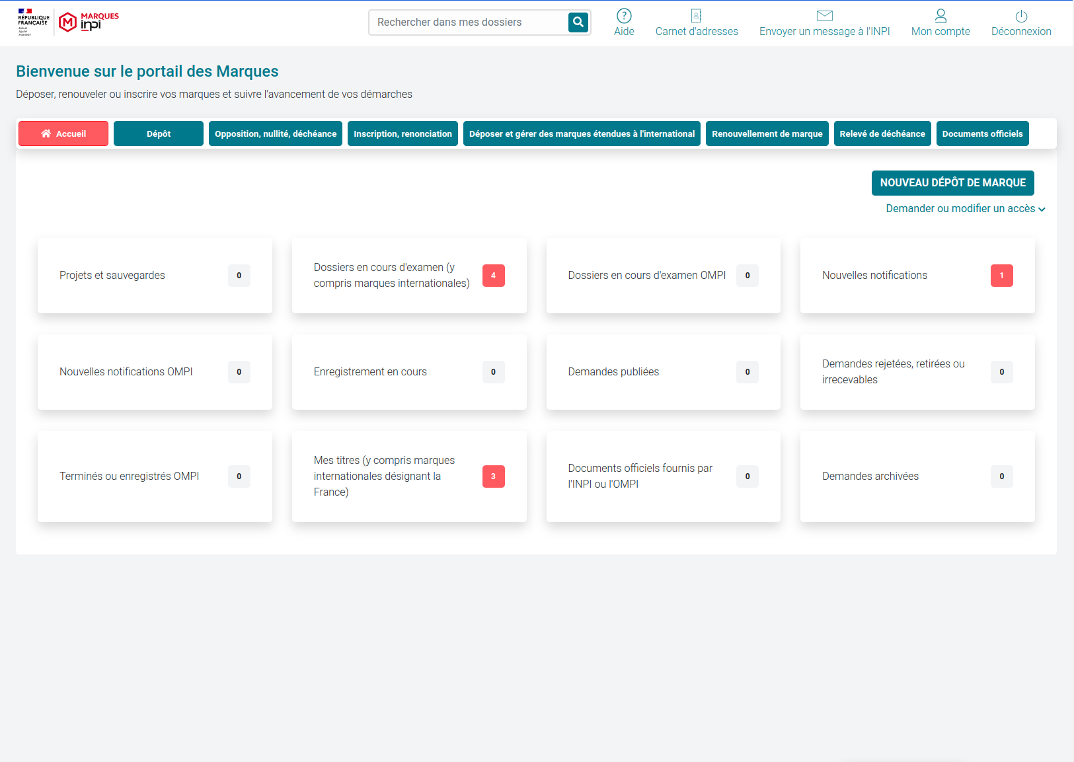The height and width of the screenshot is (762, 1074).
Task: Open Carnet d'adresses address book icon
Action: [x=697, y=16]
